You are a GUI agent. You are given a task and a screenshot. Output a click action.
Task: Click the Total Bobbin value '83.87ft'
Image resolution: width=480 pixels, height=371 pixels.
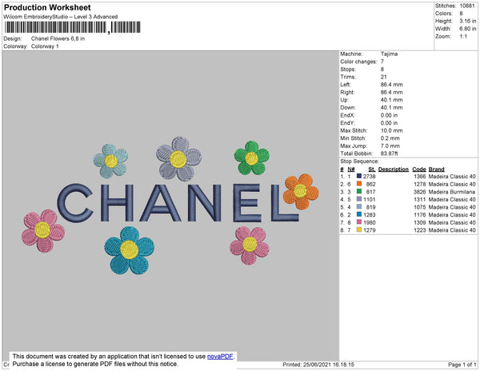point(389,154)
